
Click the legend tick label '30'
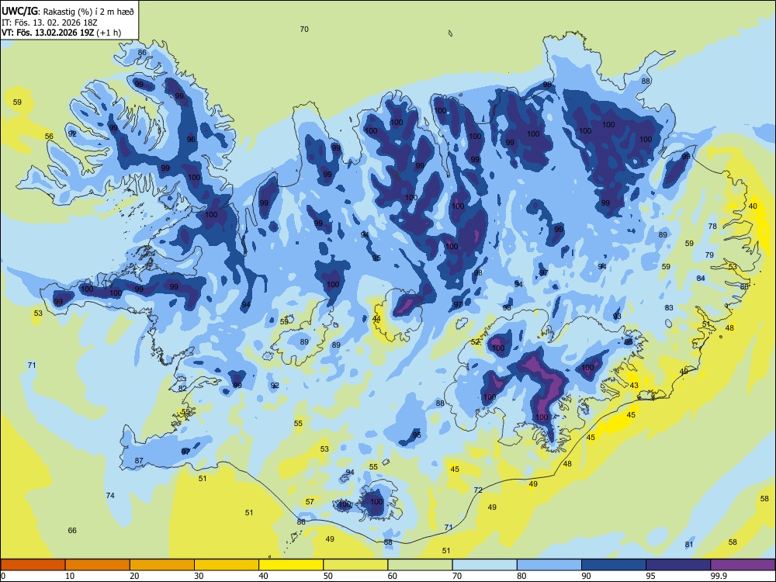pos(199,576)
